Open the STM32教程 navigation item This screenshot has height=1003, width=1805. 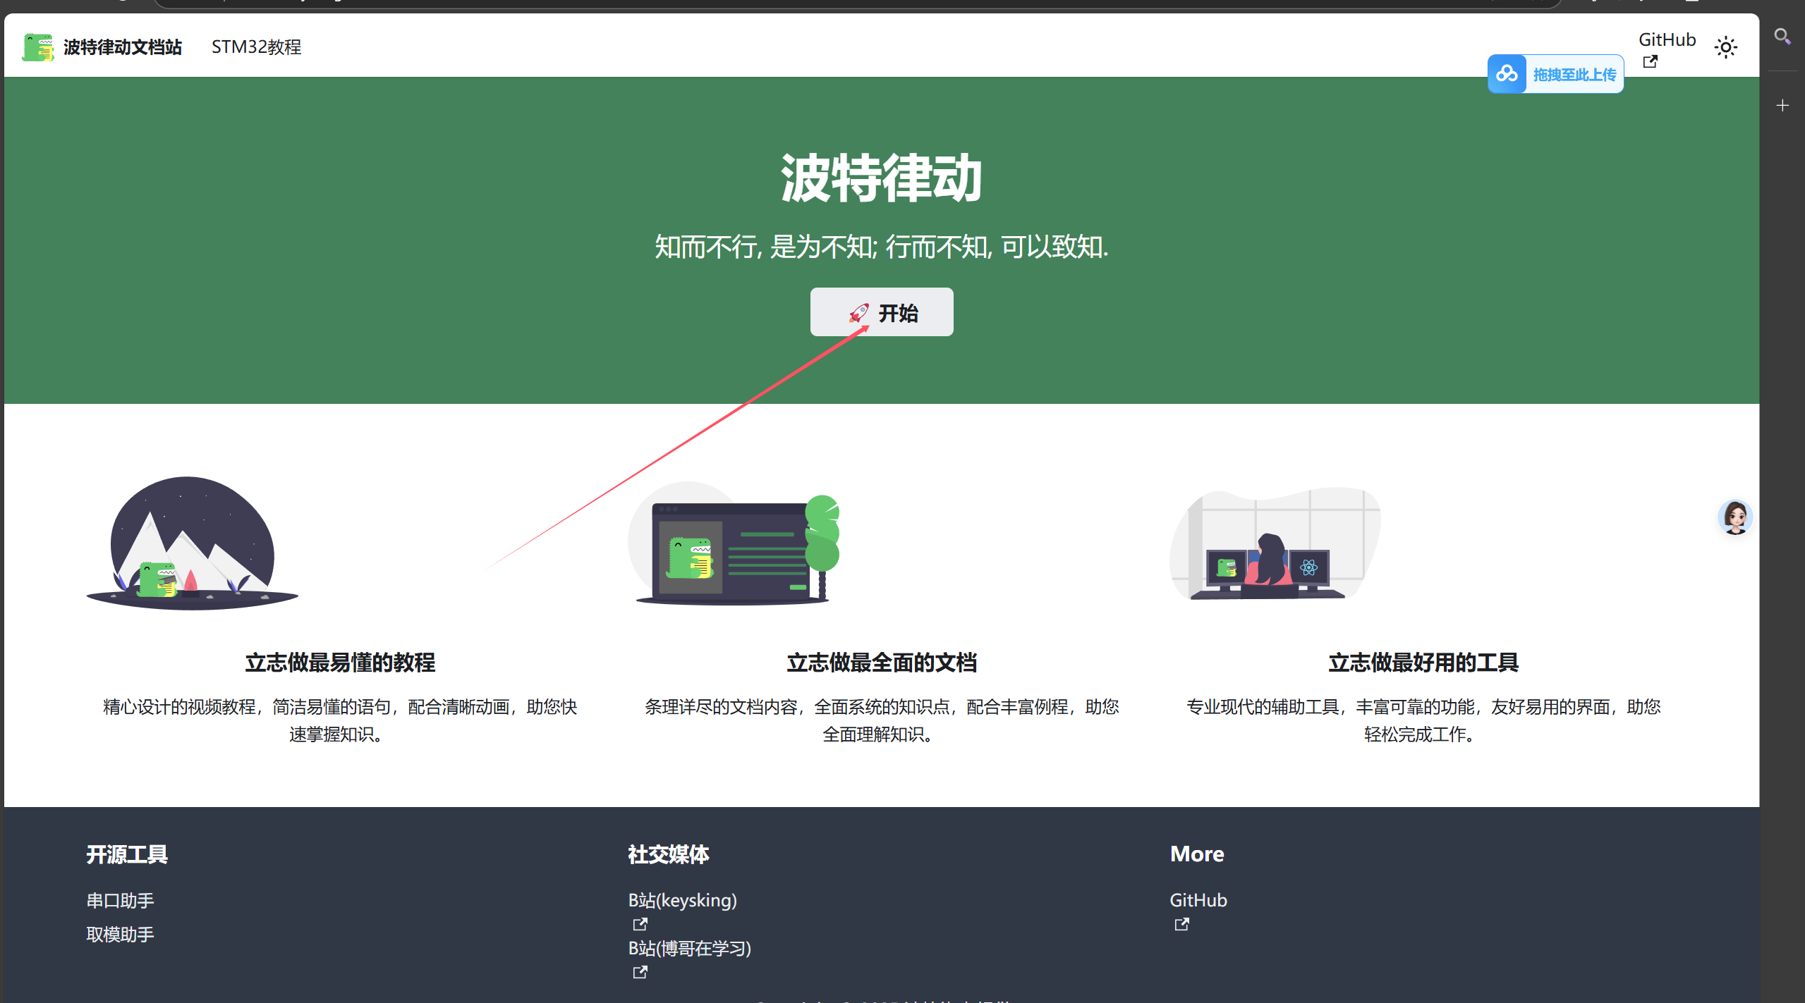256,47
